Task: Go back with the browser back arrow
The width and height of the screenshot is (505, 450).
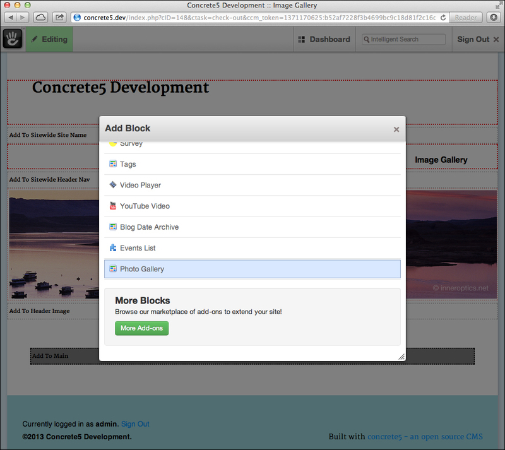Action: (x=10, y=18)
